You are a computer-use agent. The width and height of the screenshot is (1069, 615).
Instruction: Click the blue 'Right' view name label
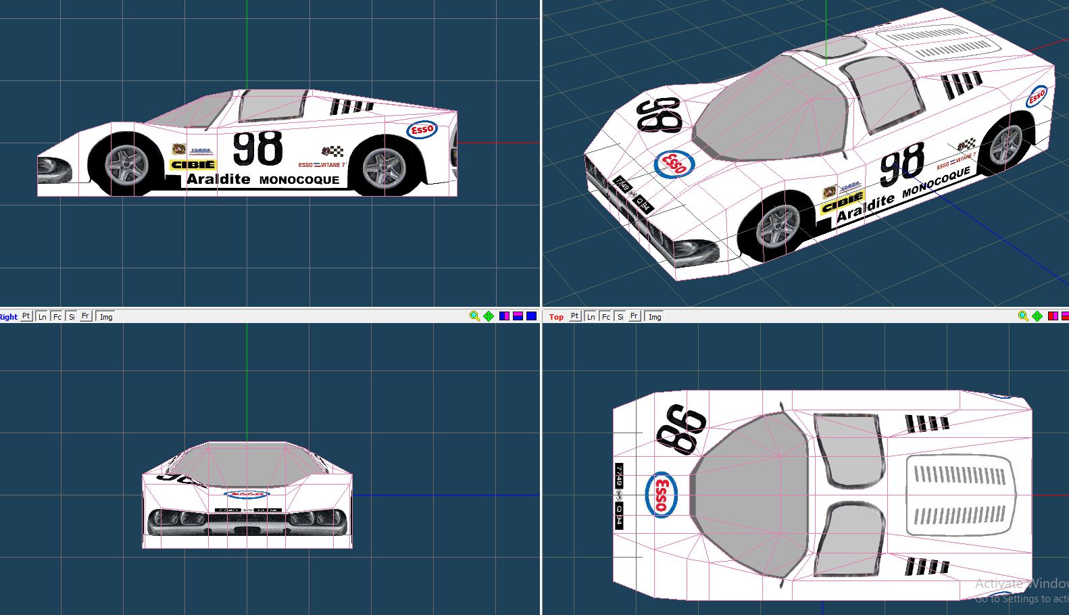9,317
